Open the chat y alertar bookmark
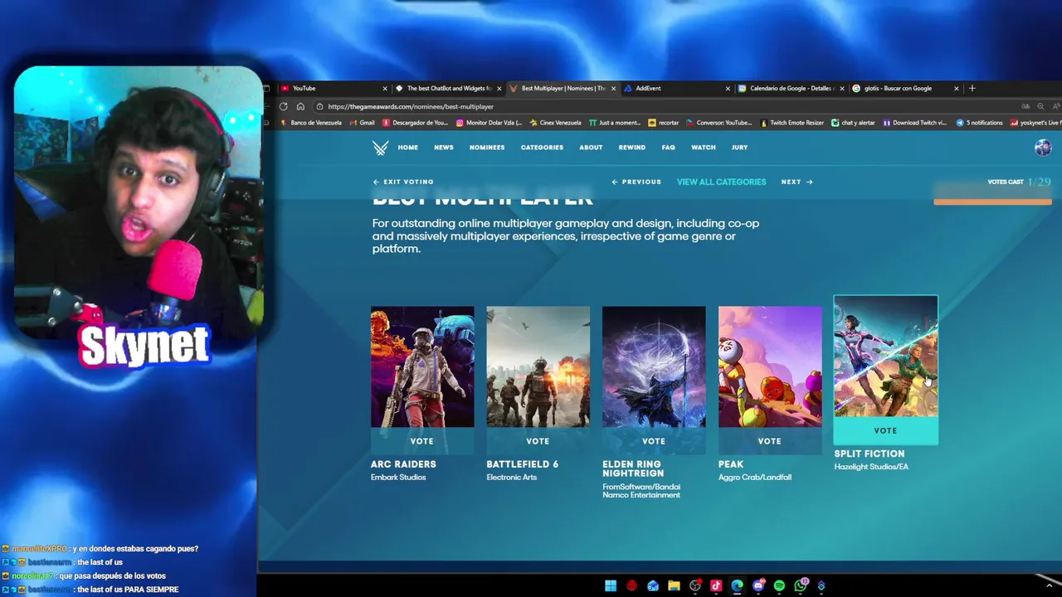The height and width of the screenshot is (597, 1062). tap(854, 123)
